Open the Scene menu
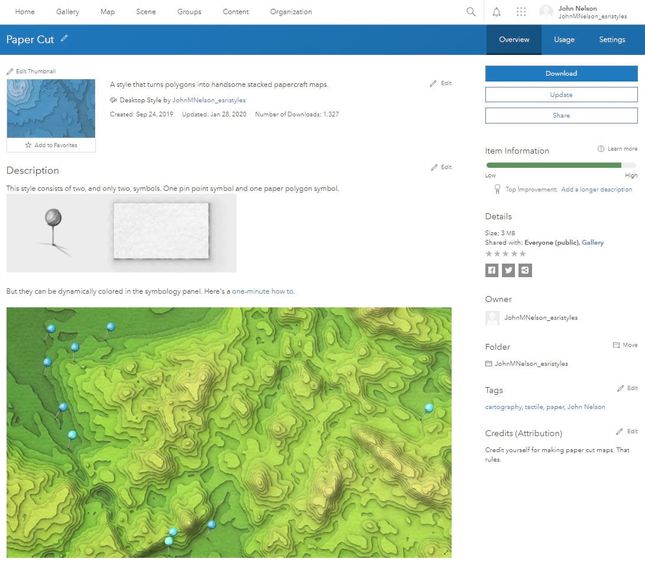 145,12
